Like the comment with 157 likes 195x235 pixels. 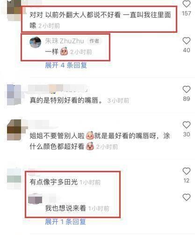187,4
